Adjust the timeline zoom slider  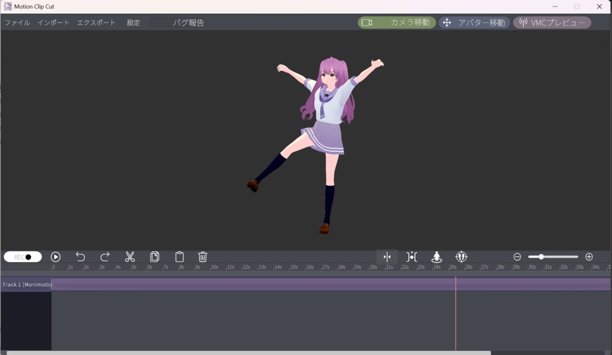541,257
